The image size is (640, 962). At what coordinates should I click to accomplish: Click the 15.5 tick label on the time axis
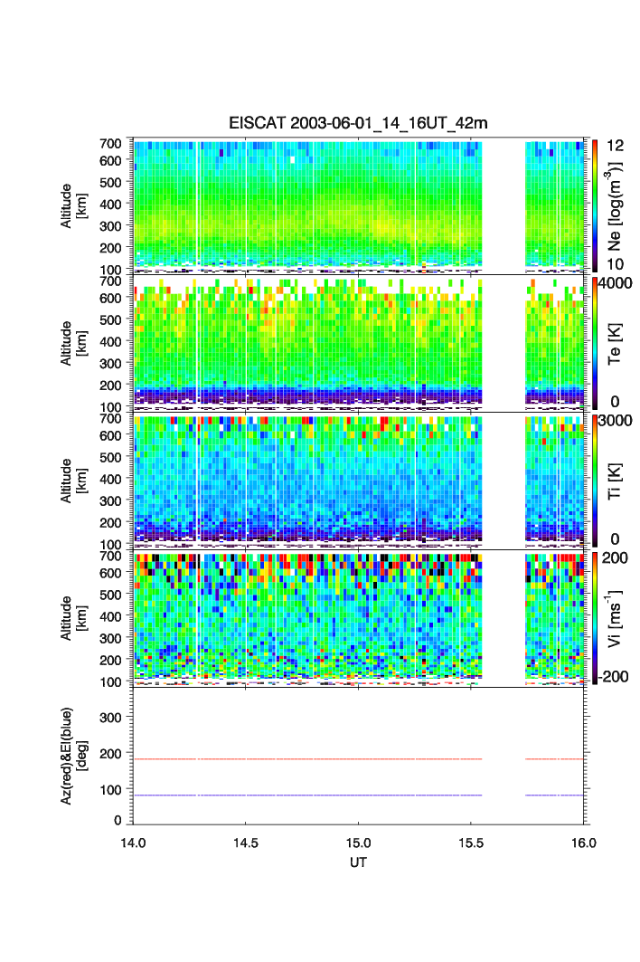pos(472,842)
